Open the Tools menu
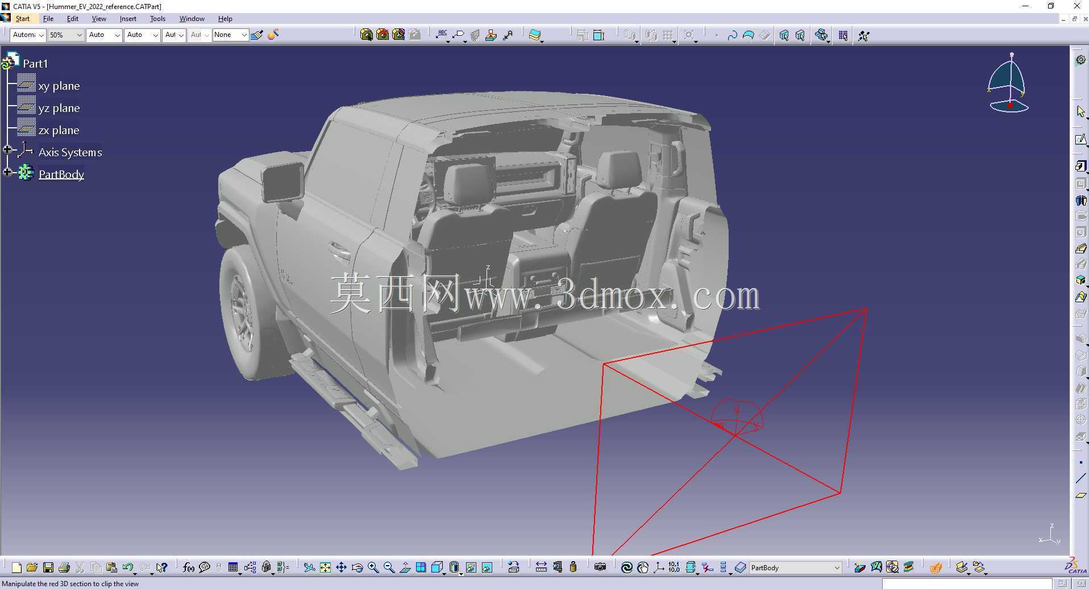This screenshot has height=589, width=1089. 157,19
